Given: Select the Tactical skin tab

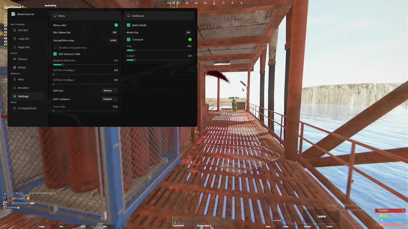Looking at the screenshot, I should (x=329, y=227).
